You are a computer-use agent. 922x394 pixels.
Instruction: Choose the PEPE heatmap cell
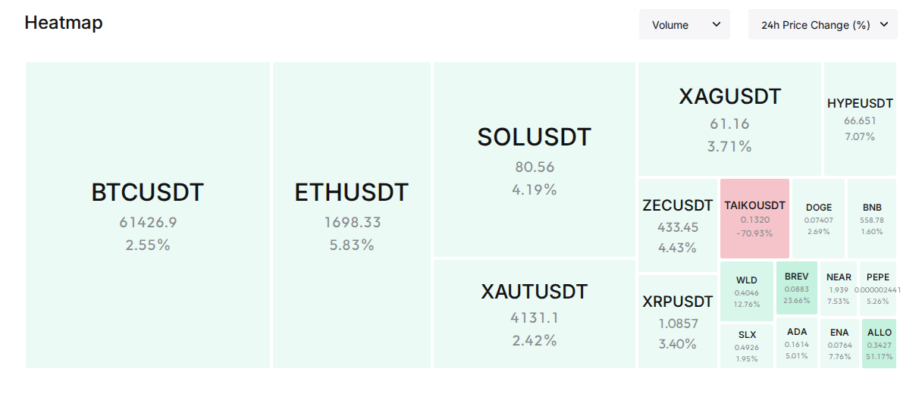[878, 288]
